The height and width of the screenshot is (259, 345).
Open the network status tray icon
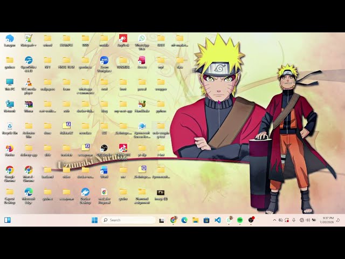[x=302, y=220]
